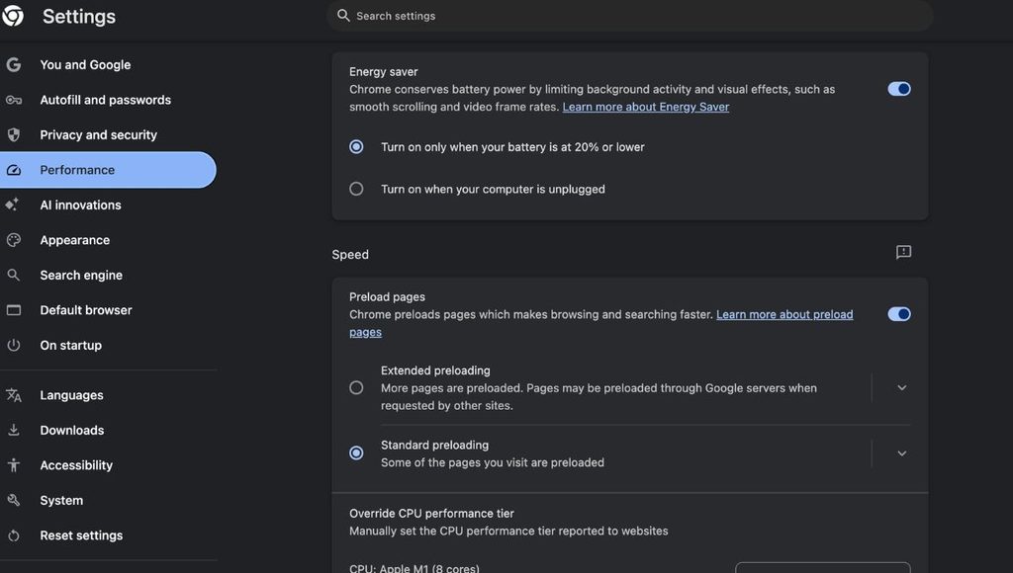Viewport: 1013px width, 573px height.
Task: Click the download arrow icon for Downloads
Action: pyautogui.click(x=14, y=430)
